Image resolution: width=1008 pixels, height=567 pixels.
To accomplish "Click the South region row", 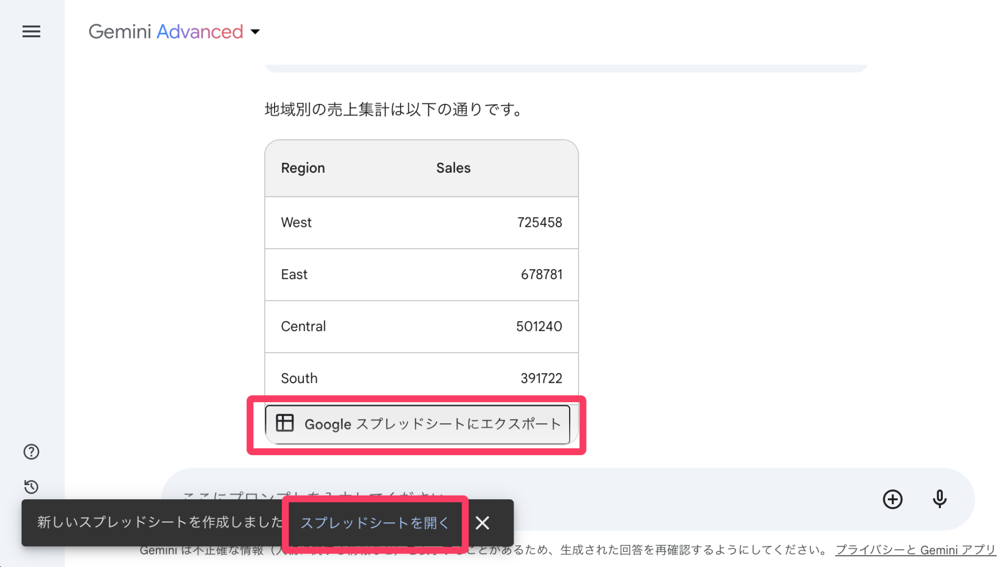I will pyautogui.click(x=299, y=379).
